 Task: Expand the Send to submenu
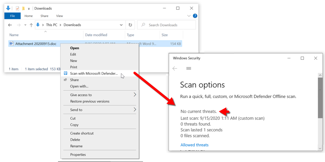100,110
